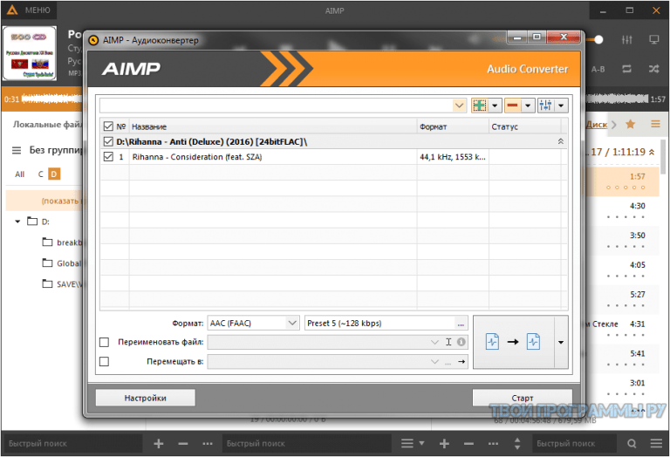Open dropdown arrow beside add files icon
The image size is (670, 457).
coord(495,105)
